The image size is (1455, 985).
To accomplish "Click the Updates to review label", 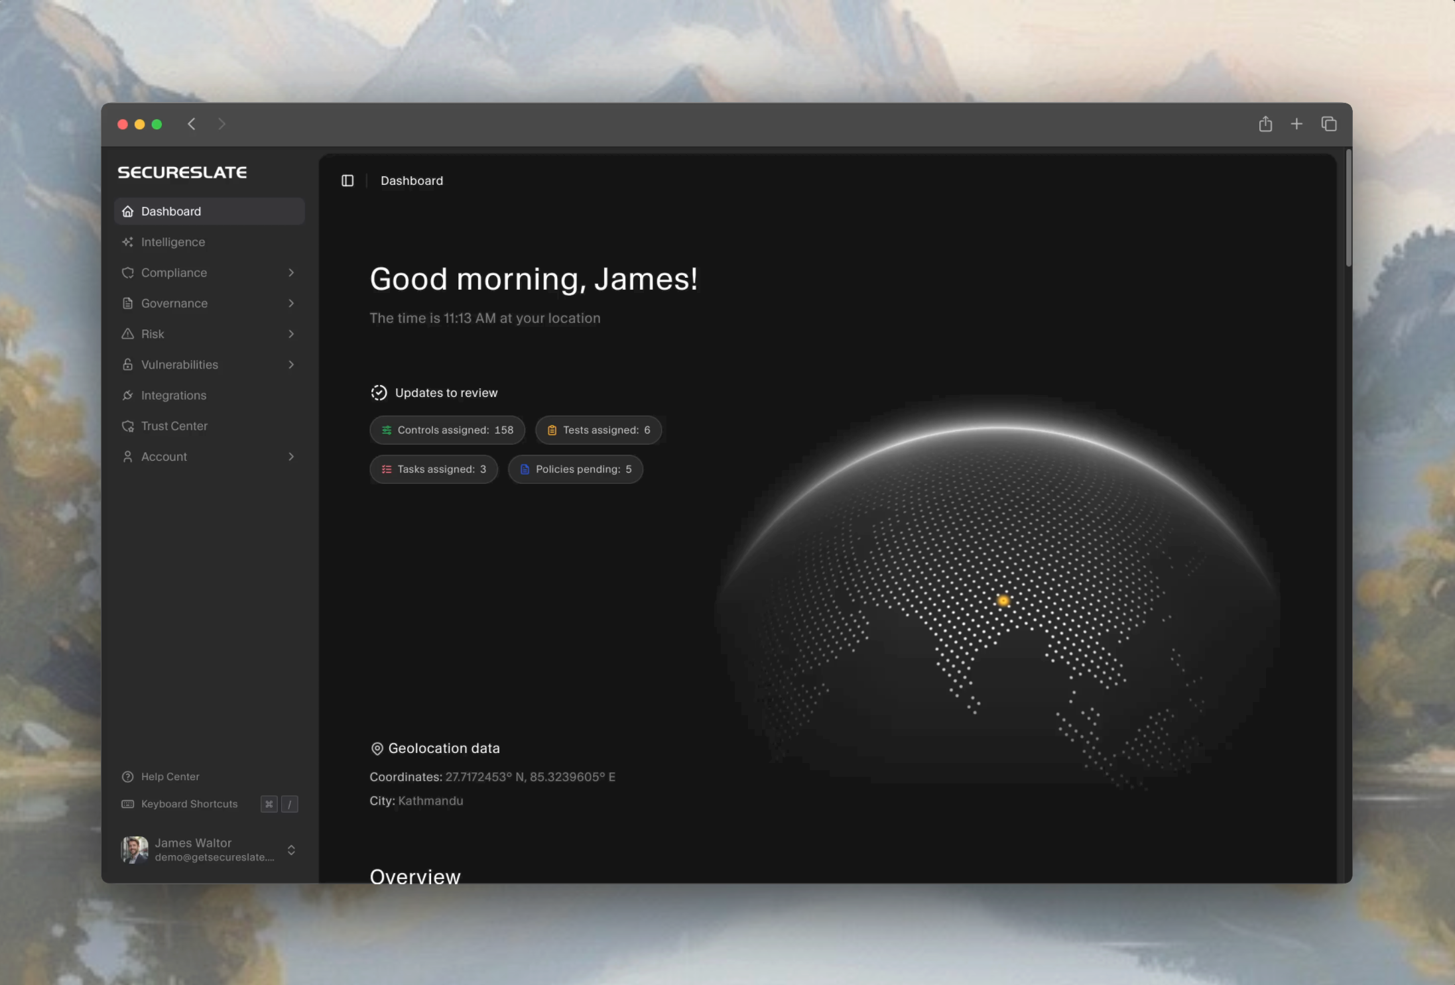I will (x=446, y=393).
